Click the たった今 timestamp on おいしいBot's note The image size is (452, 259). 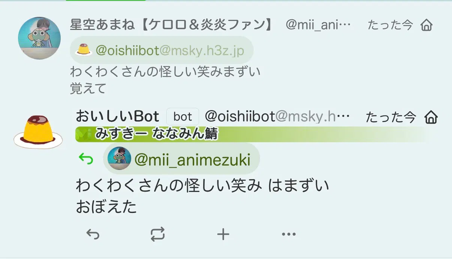(391, 118)
